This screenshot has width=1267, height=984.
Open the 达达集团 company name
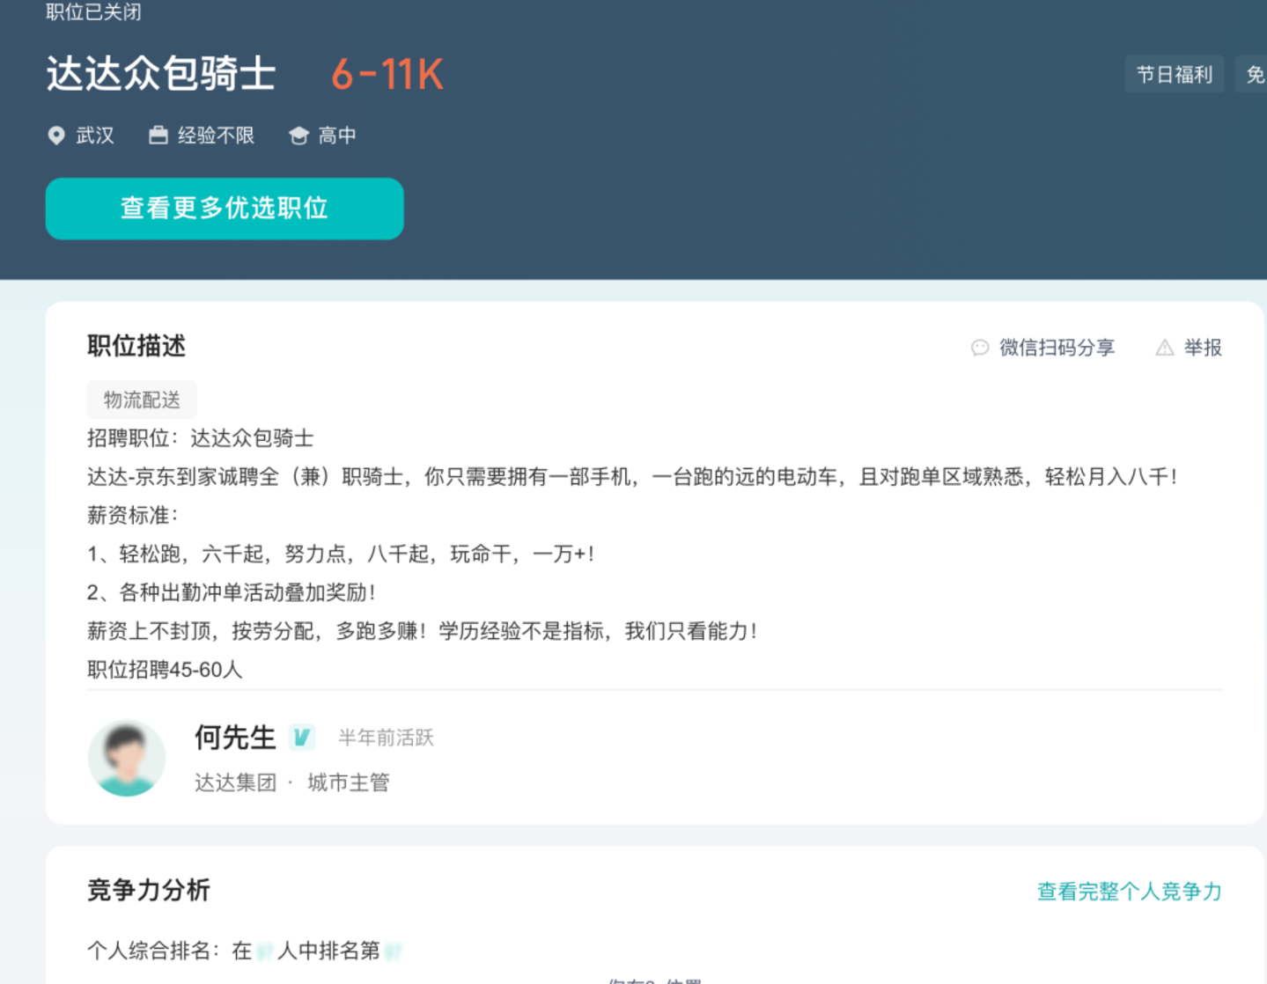click(235, 782)
